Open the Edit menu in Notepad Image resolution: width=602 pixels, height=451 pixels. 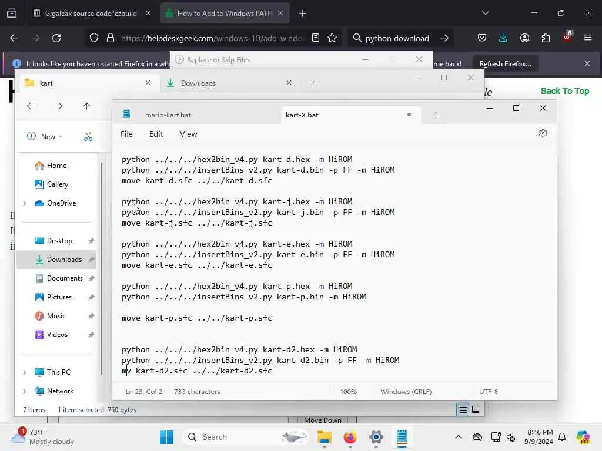pos(156,134)
